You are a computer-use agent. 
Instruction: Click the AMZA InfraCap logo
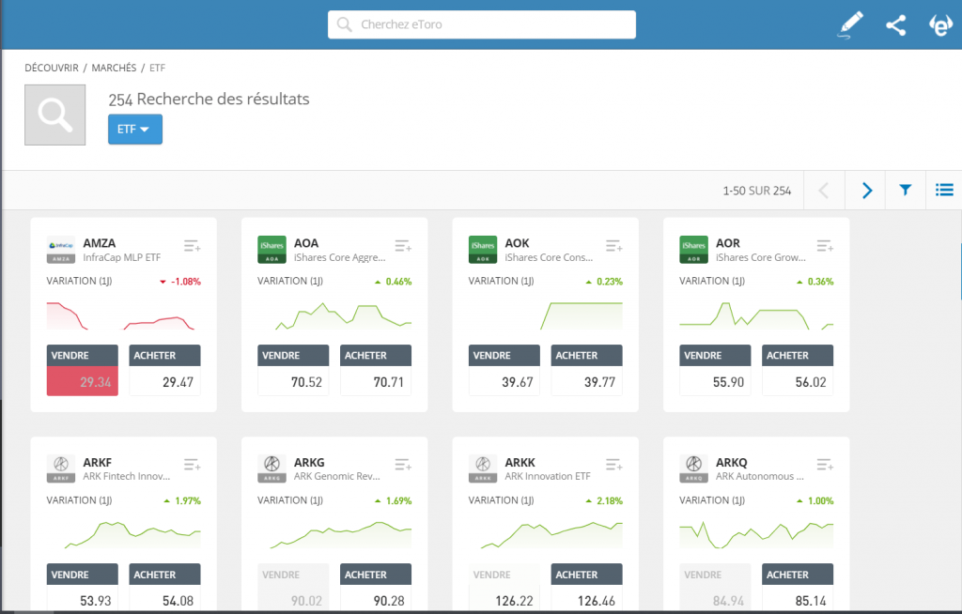tap(61, 250)
